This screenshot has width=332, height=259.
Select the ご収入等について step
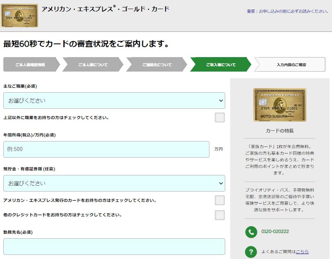(220, 65)
